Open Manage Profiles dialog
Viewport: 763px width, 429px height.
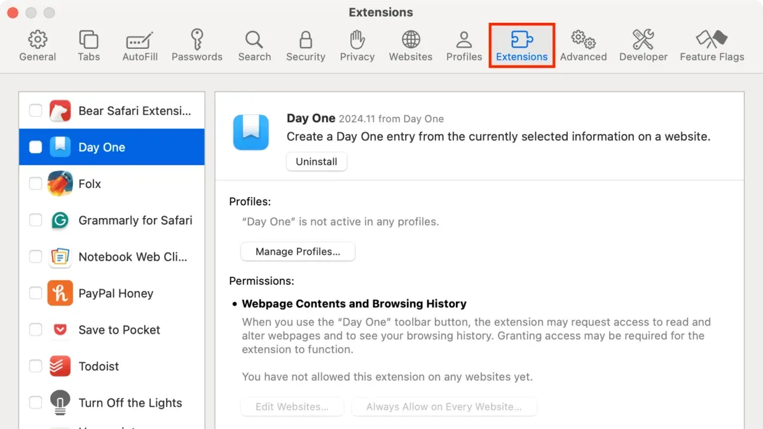pos(298,252)
